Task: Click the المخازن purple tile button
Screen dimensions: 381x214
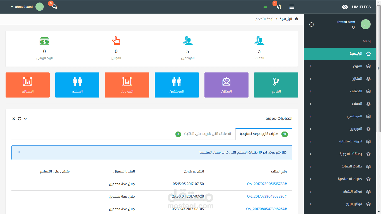Action: coord(226,85)
